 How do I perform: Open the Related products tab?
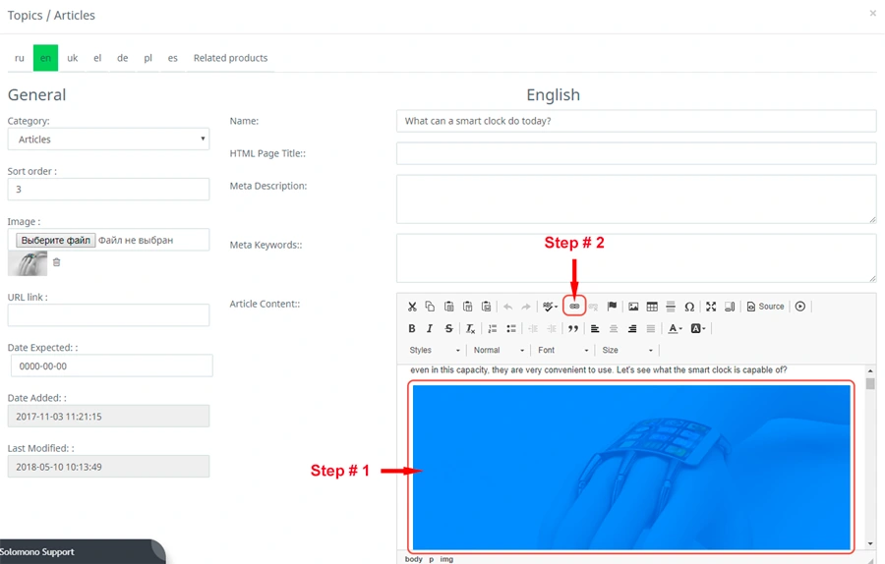230,58
